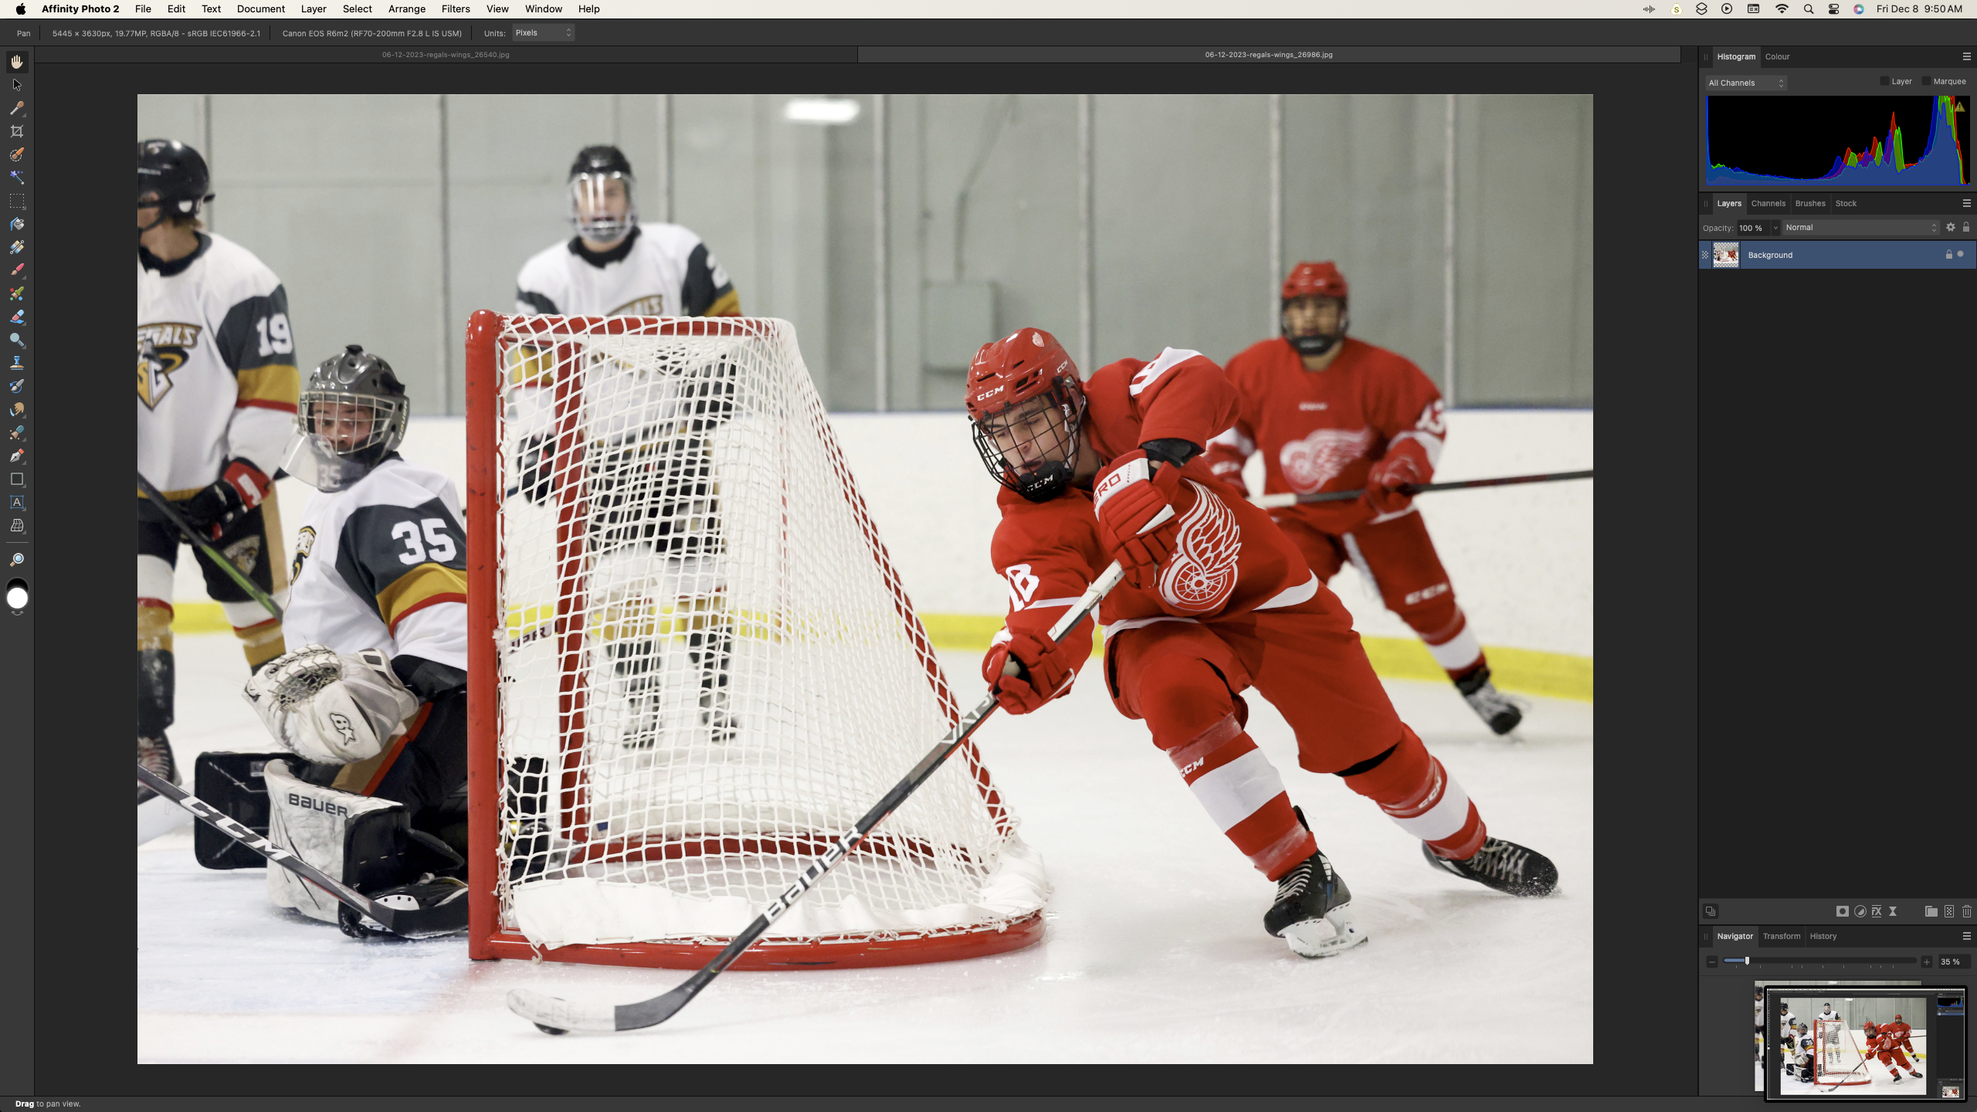Enable the Layer histogram checkbox
The width and height of the screenshot is (1977, 1112).
[1884, 81]
